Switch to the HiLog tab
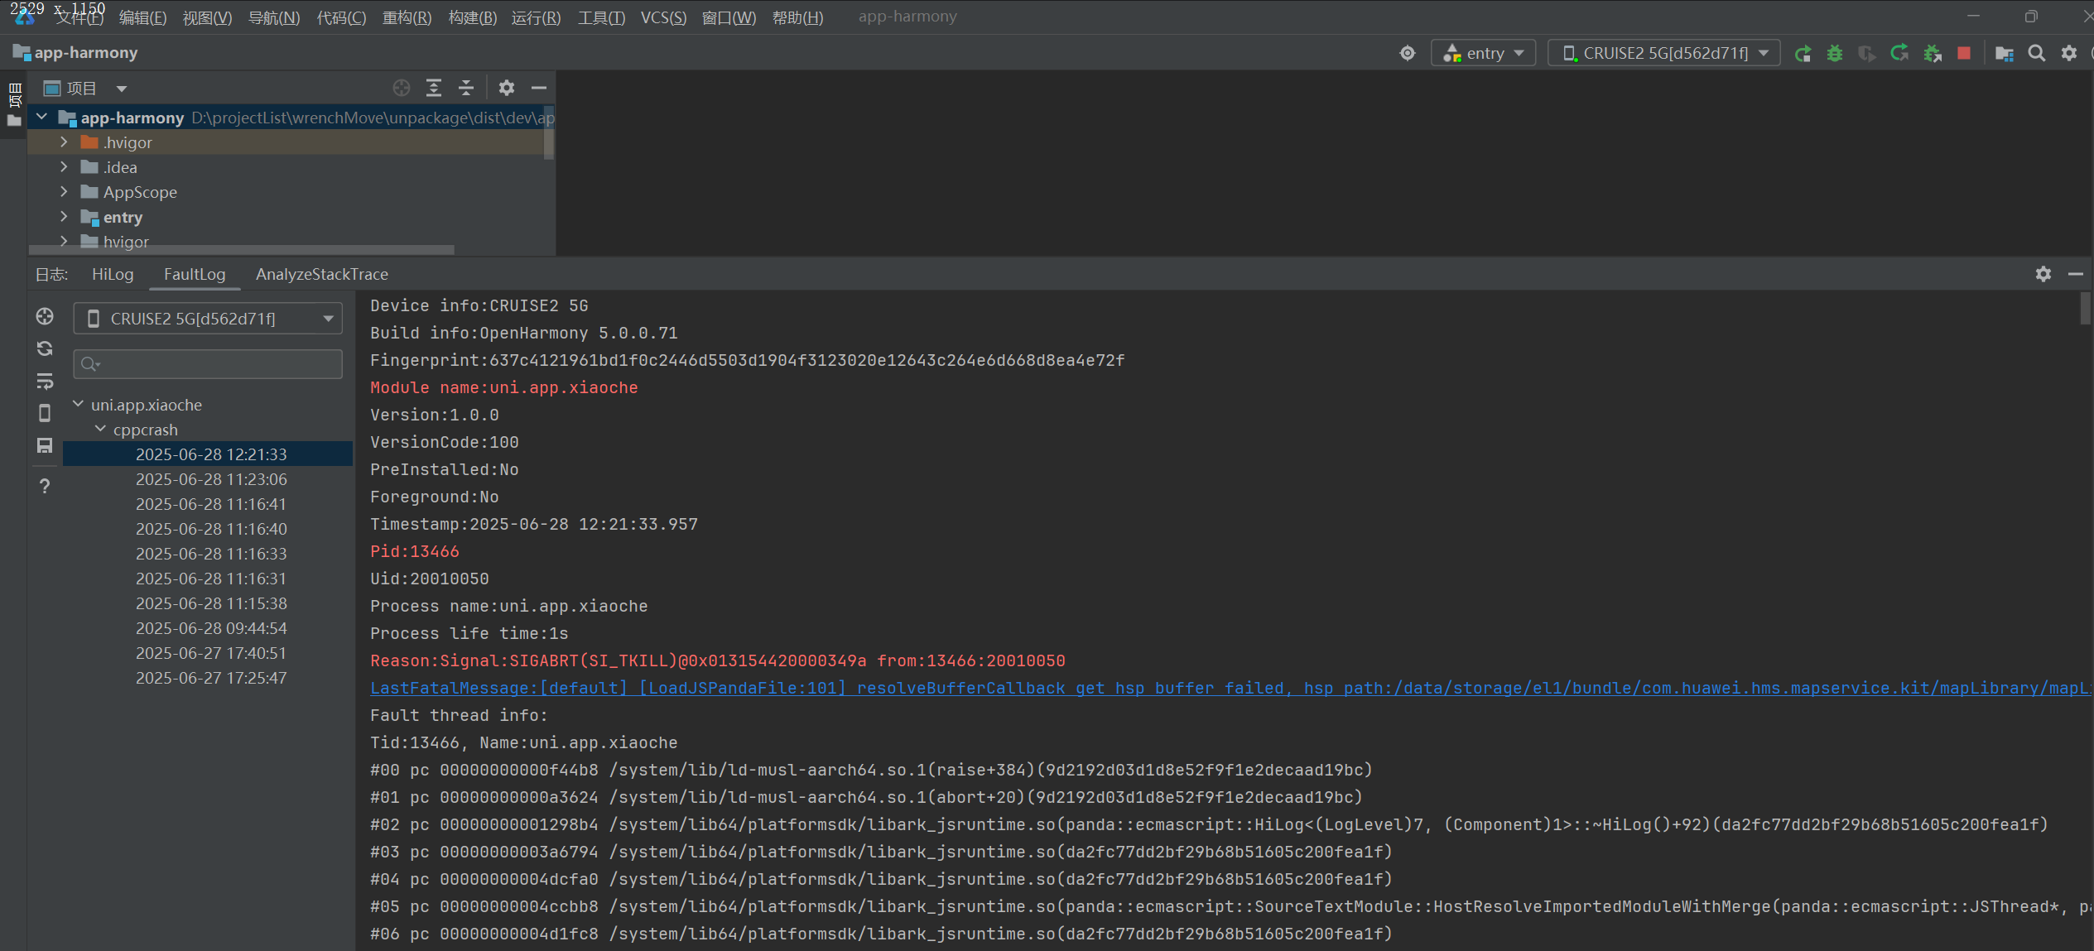Viewport: 2094px width, 951px height. pos(113,274)
